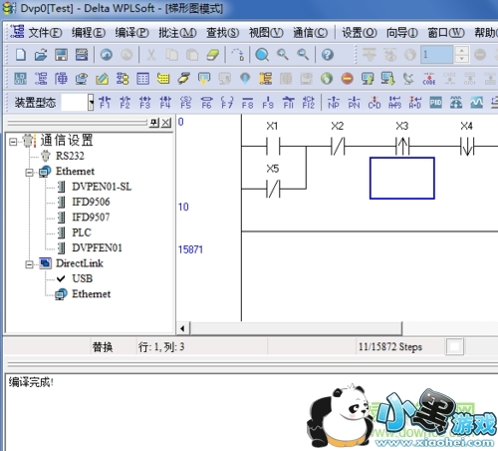Open the PID tool icon
498x451 pixels.
(435, 103)
